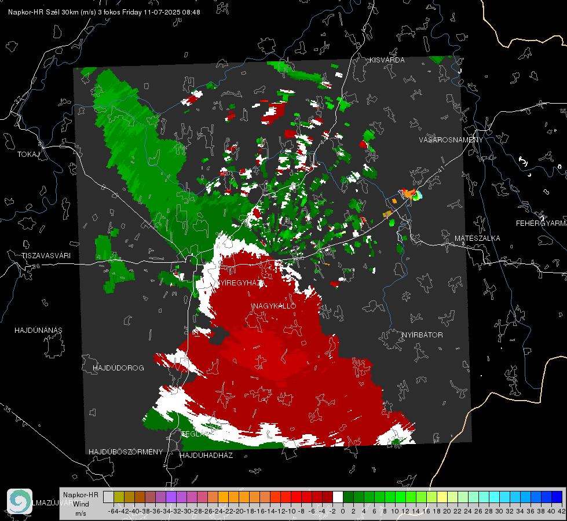Click the 0 value on the legend scale
This screenshot has height=521, width=567.
(343, 512)
